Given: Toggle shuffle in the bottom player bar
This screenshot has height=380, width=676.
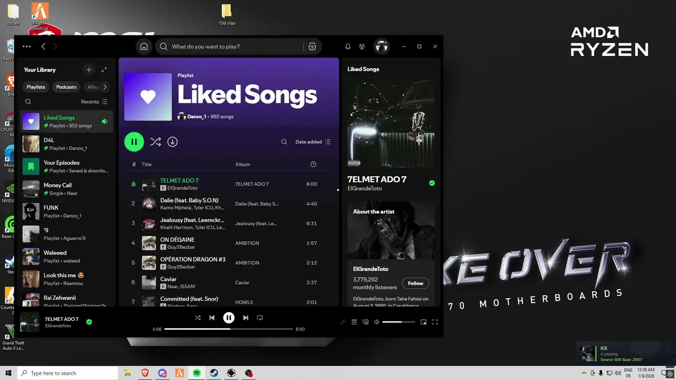Looking at the screenshot, I should (x=198, y=318).
